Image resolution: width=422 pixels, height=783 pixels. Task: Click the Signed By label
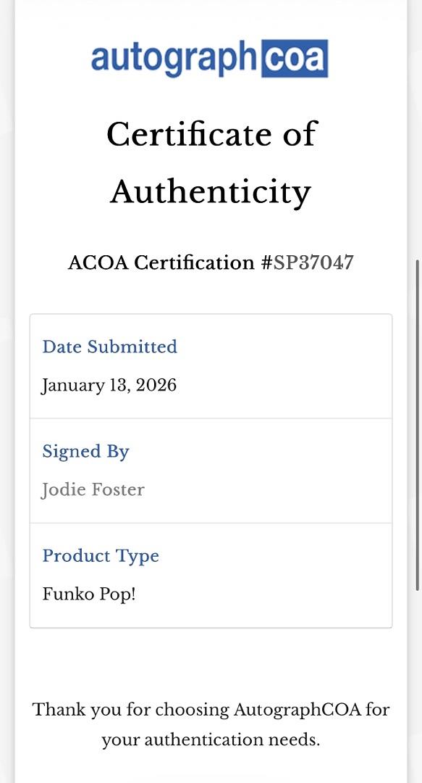(x=86, y=452)
